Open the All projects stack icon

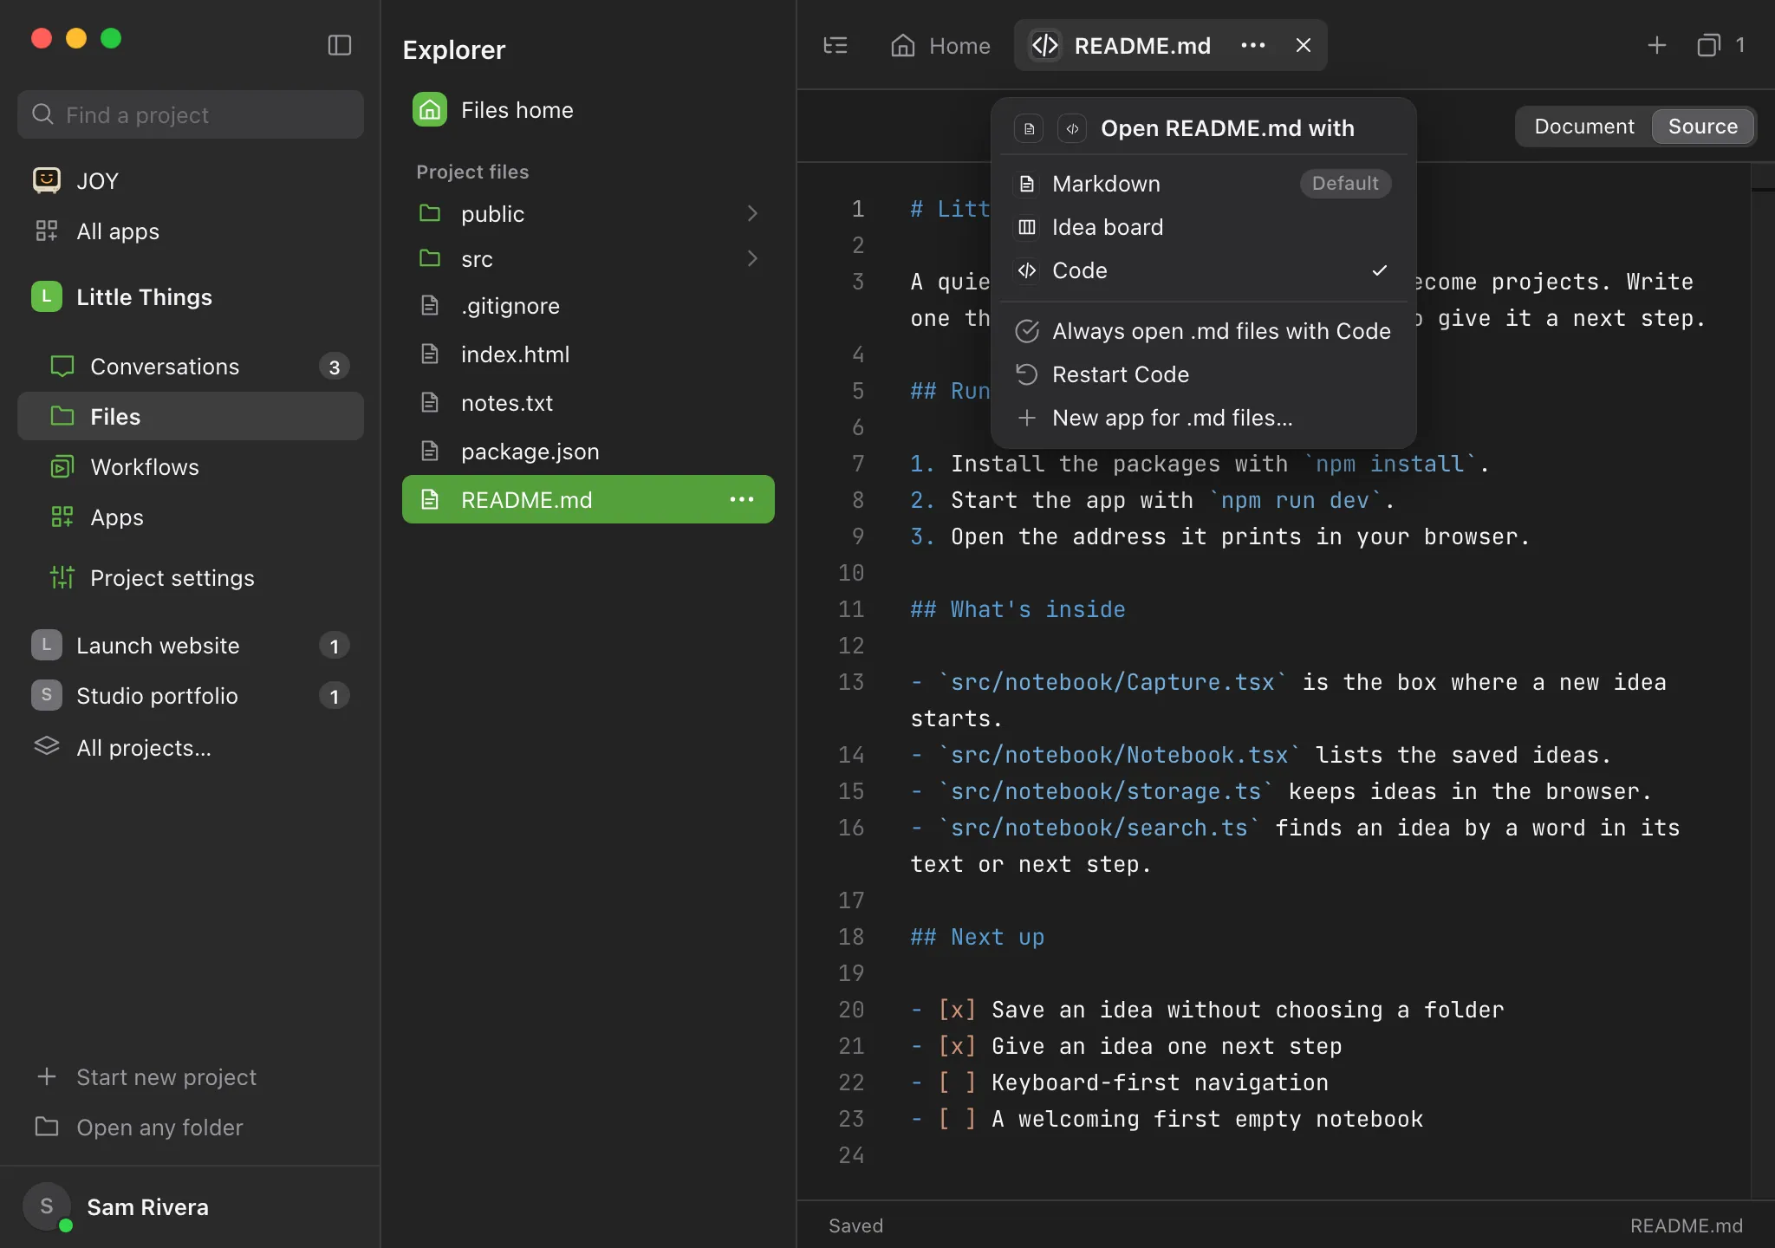(x=47, y=747)
